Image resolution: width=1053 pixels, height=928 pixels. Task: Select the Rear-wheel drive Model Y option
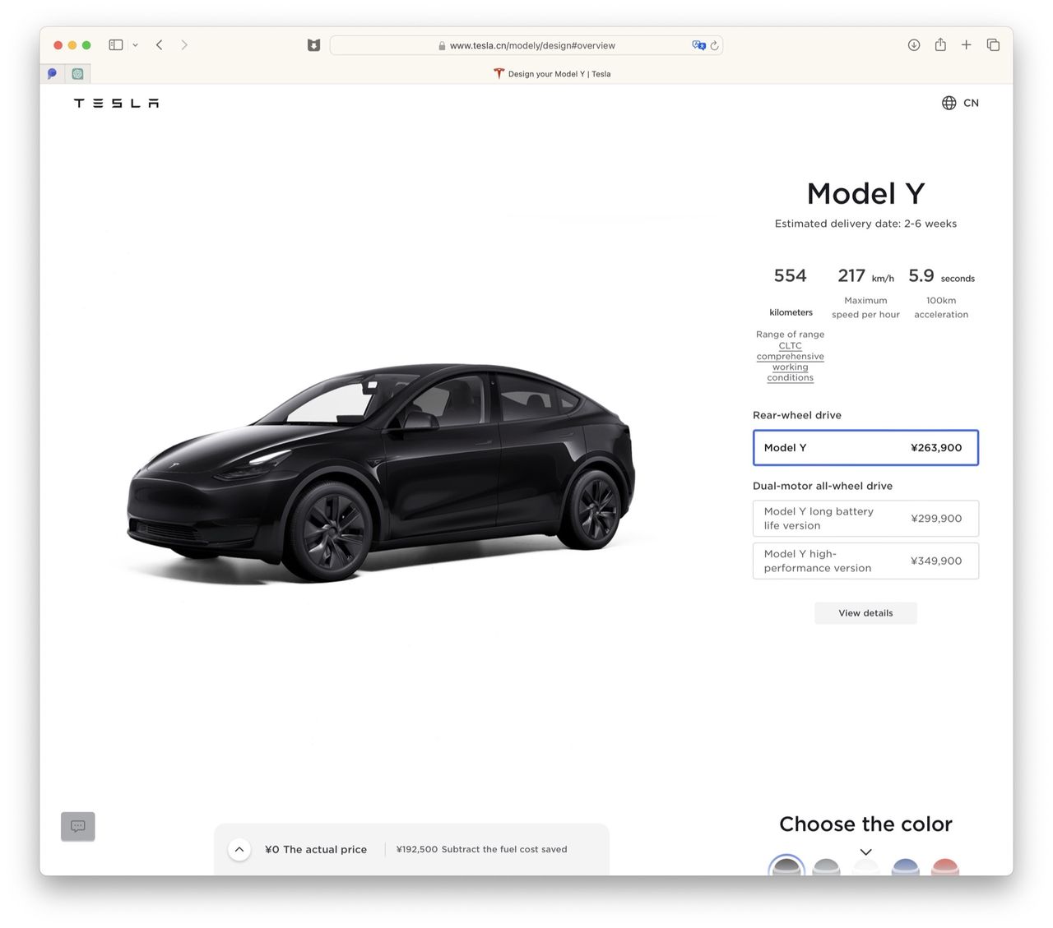click(x=865, y=447)
